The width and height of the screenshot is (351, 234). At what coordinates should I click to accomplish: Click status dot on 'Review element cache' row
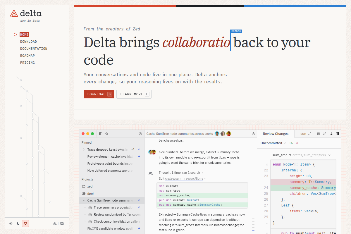click(139, 156)
